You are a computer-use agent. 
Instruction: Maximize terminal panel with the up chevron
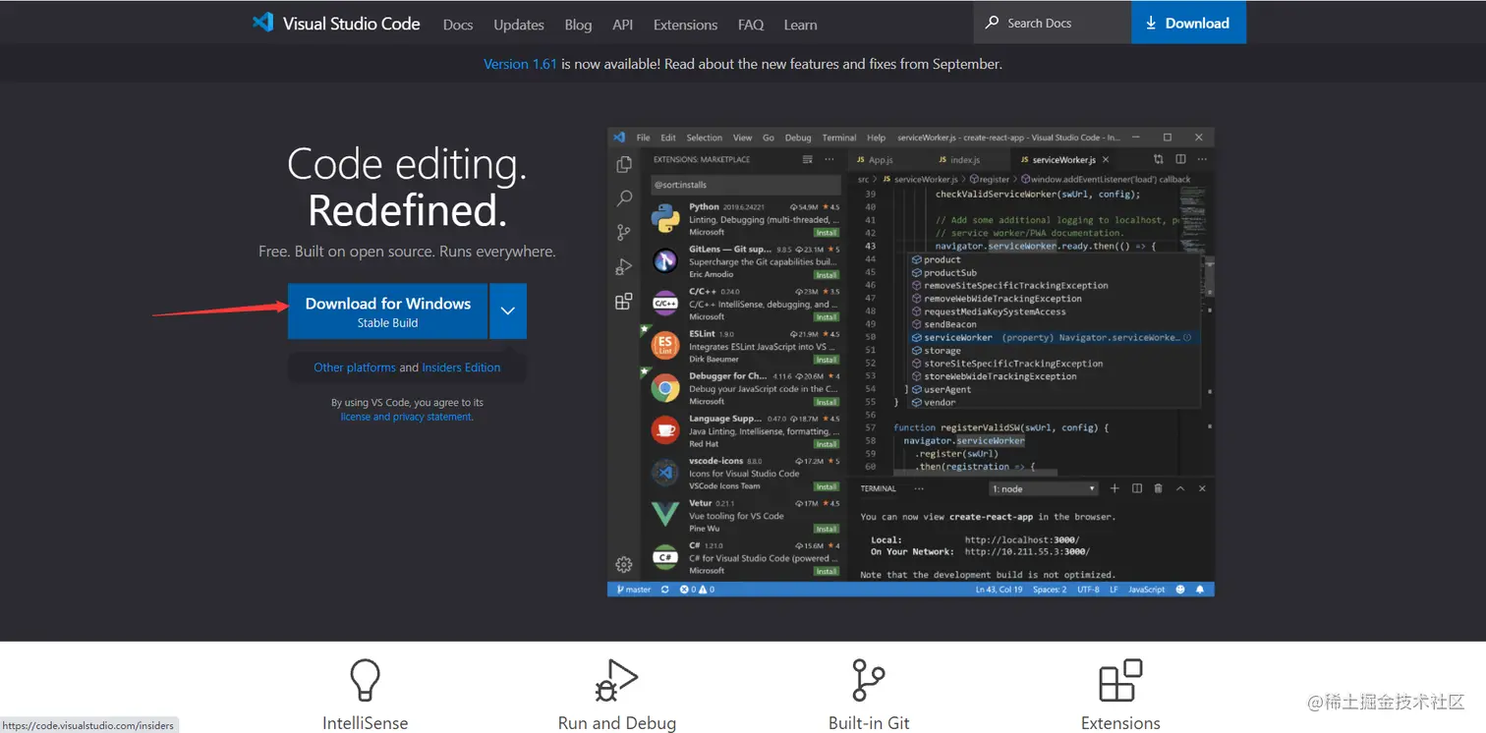coord(1180,488)
